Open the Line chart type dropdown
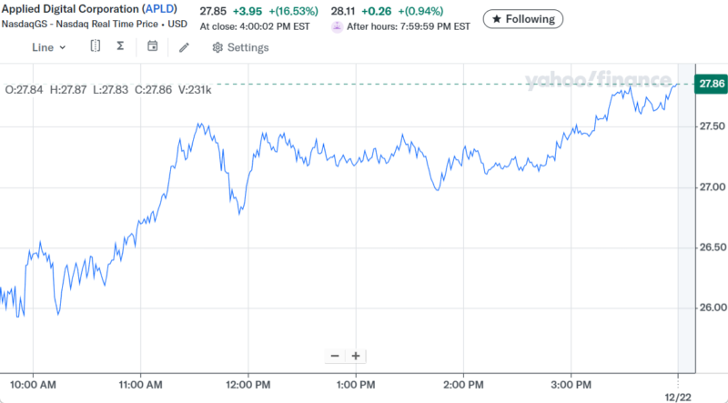Image resolution: width=728 pixels, height=403 pixels. click(x=48, y=47)
